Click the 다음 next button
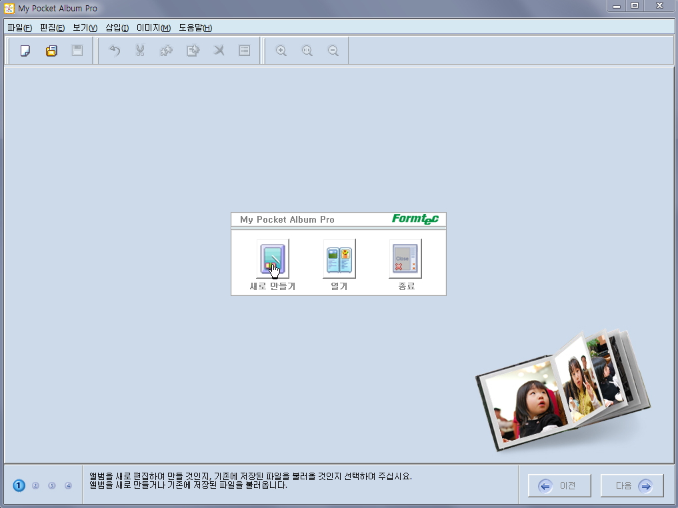678x508 pixels. pyautogui.click(x=632, y=485)
